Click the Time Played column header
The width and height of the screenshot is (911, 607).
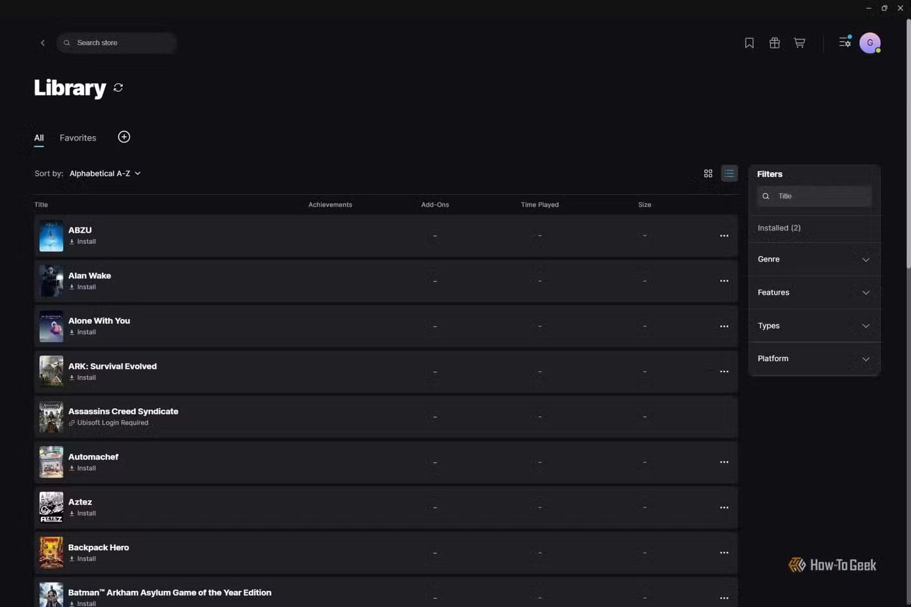tap(540, 205)
